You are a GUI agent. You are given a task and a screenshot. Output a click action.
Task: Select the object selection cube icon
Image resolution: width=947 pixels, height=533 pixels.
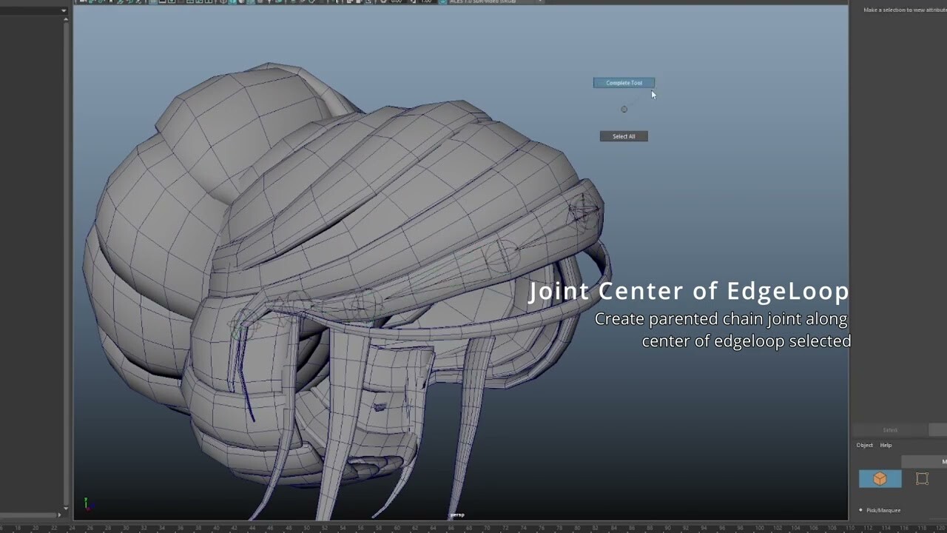[880, 478]
